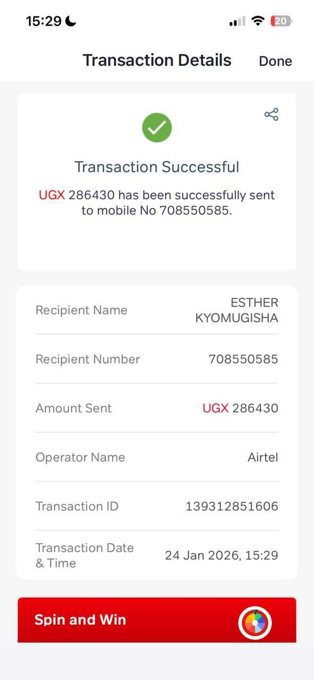Tap the share icon on the transaction card
The height and width of the screenshot is (680, 314).
[x=271, y=114]
